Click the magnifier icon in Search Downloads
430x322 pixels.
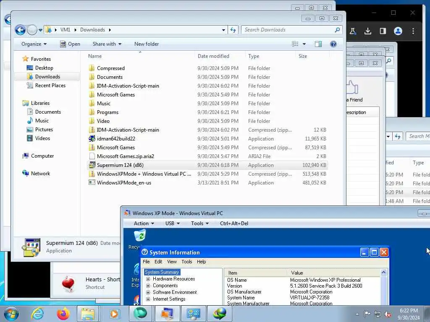pyautogui.click(x=337, y=30)
